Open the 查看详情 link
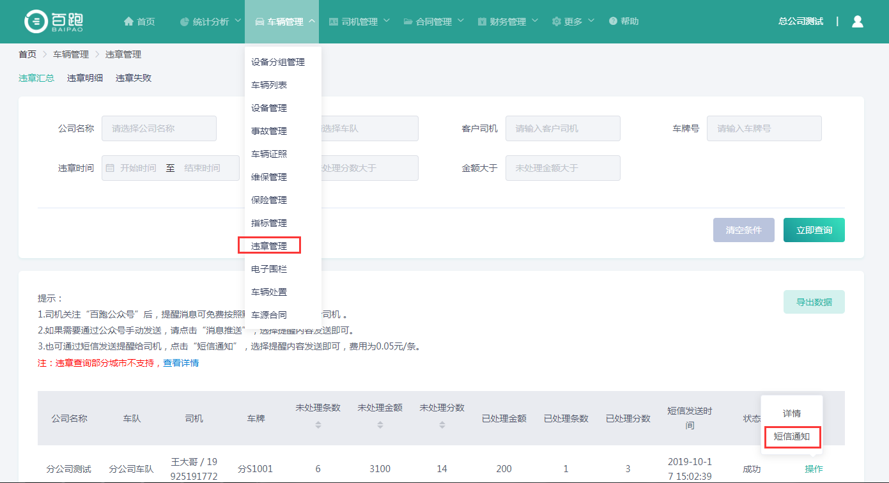889x483 pixels. [x=181, y=363]
